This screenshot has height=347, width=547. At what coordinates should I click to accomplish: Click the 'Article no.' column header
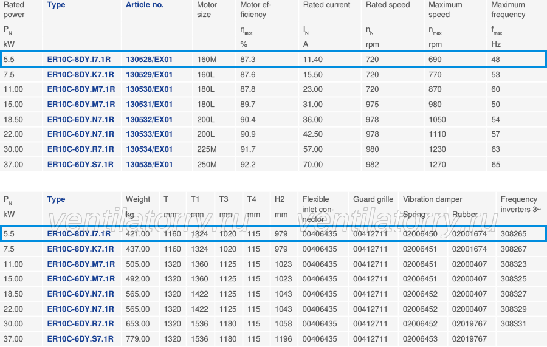(145, 5)
